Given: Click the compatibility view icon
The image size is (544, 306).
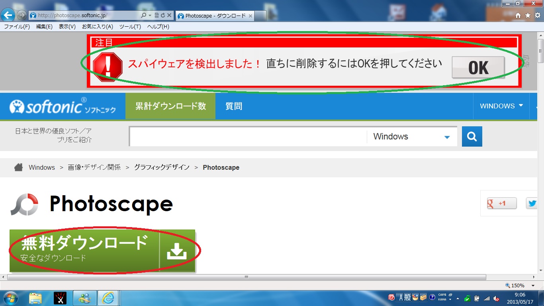Looking at the screenshot, I should pyautogui.click(x=157, y=16).
